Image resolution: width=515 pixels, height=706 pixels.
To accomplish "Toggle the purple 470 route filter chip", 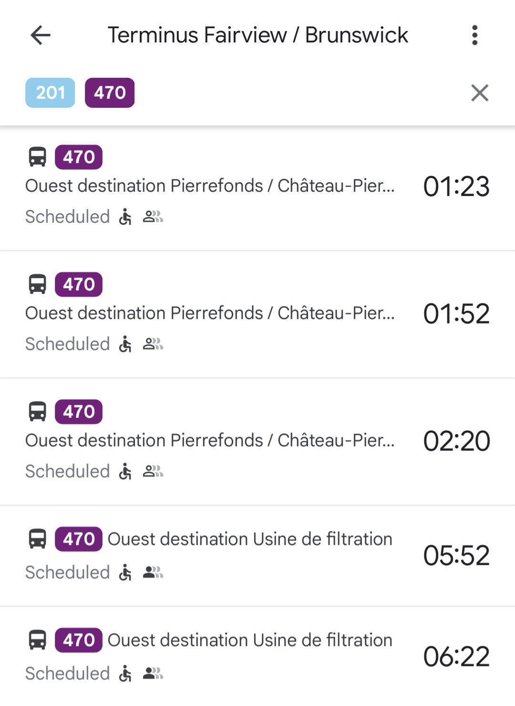I will coord(110,93).
